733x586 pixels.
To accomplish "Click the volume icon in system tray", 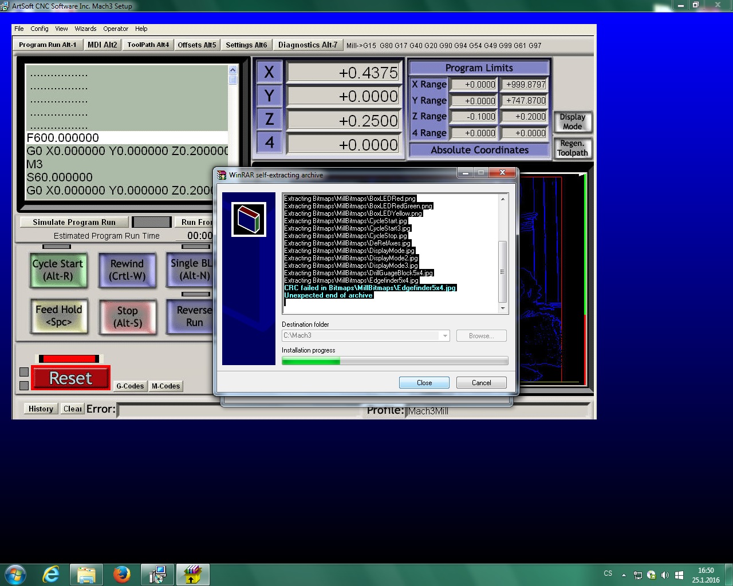I will point(665,575).
